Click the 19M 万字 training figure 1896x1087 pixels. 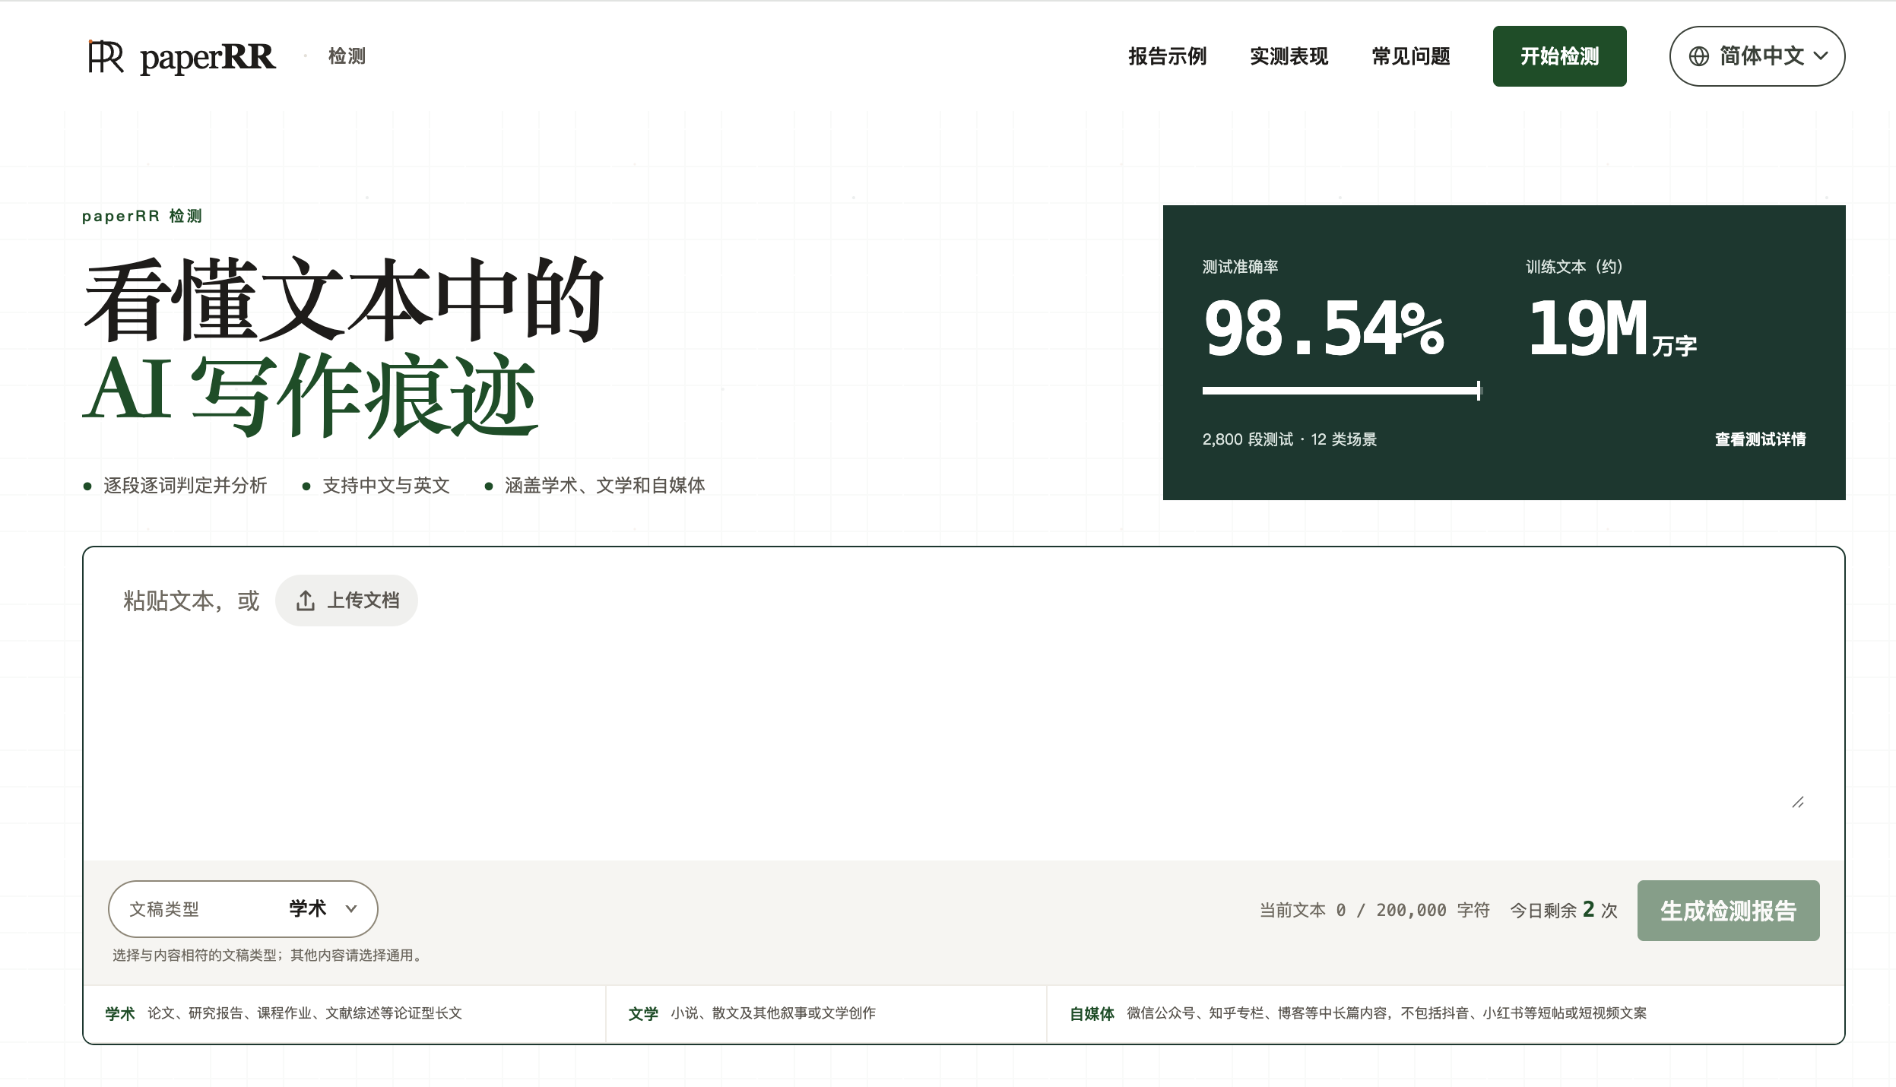click(x=1612, y=328)
